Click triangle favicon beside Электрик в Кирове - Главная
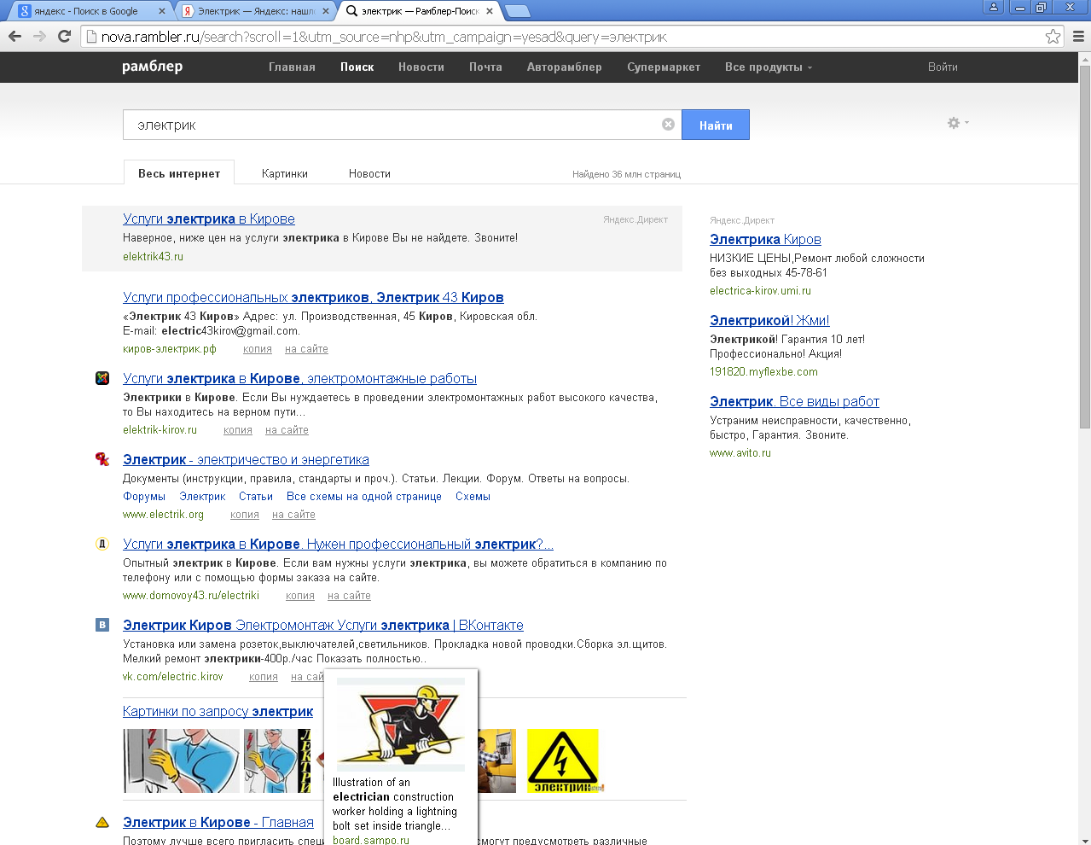This screenshot has width=1091, height=845. coord(102,823)
